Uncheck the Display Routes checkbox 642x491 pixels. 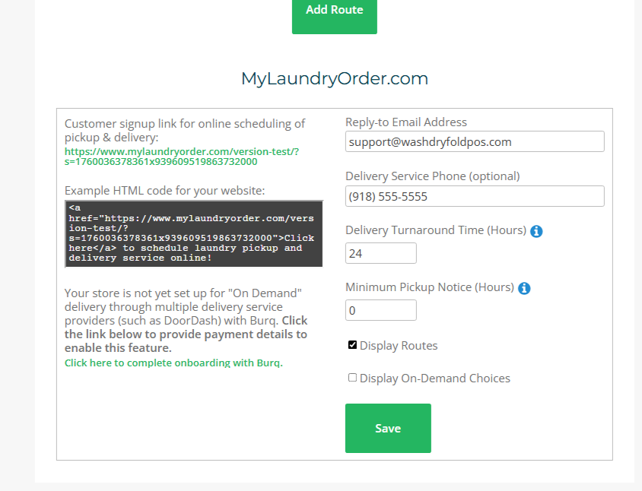[352, 345]
